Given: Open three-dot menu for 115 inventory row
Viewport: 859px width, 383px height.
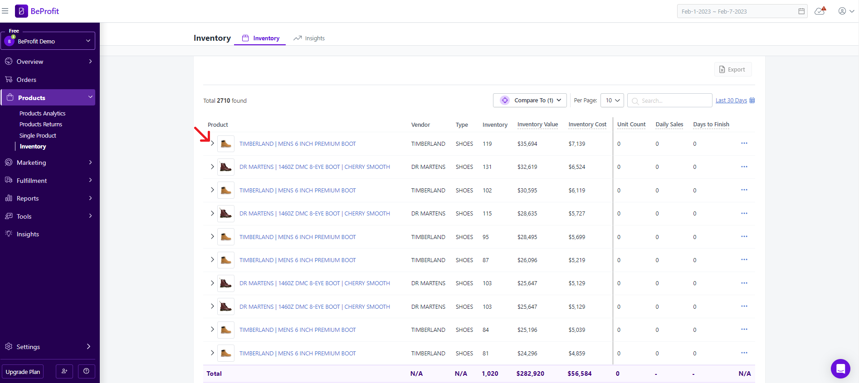Looking at the screenshot, I should click(744, 214).
